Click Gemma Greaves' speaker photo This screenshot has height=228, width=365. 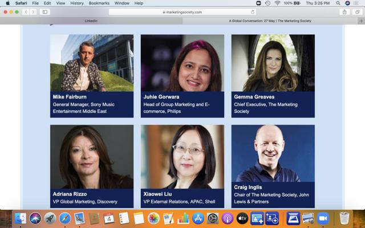coord(273,63)
